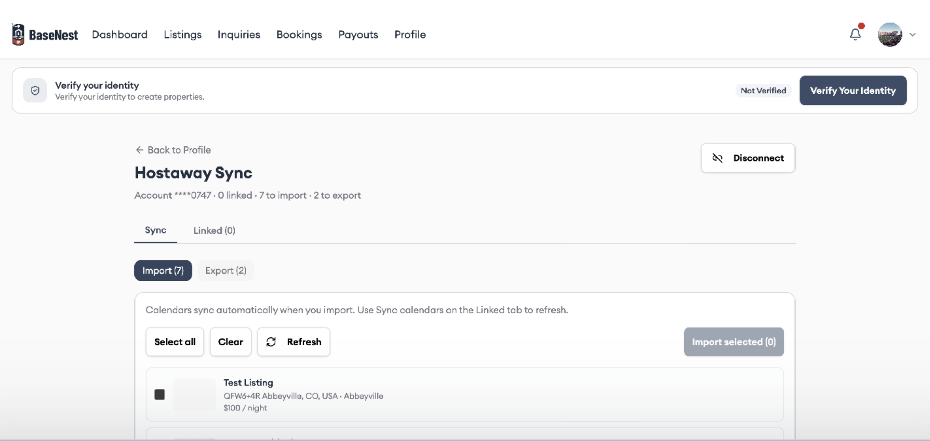The width and height of the screenshot is (930, 441).
Task: Click the user profile avatar
Action: [x=890, y=34]
